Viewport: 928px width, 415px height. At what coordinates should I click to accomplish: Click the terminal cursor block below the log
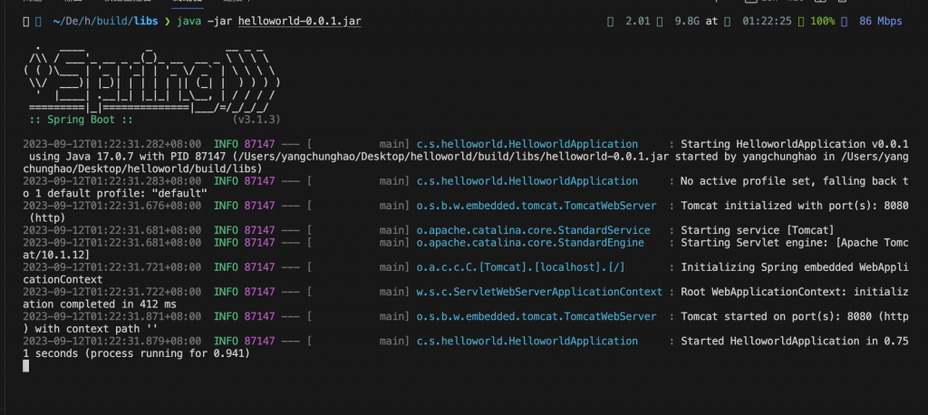click(x=25, y=366)
